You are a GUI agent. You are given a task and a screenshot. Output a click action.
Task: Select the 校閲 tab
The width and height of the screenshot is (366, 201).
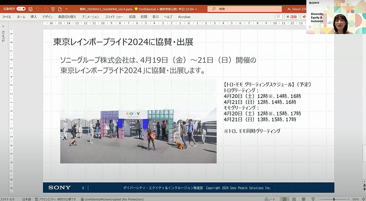144,17
